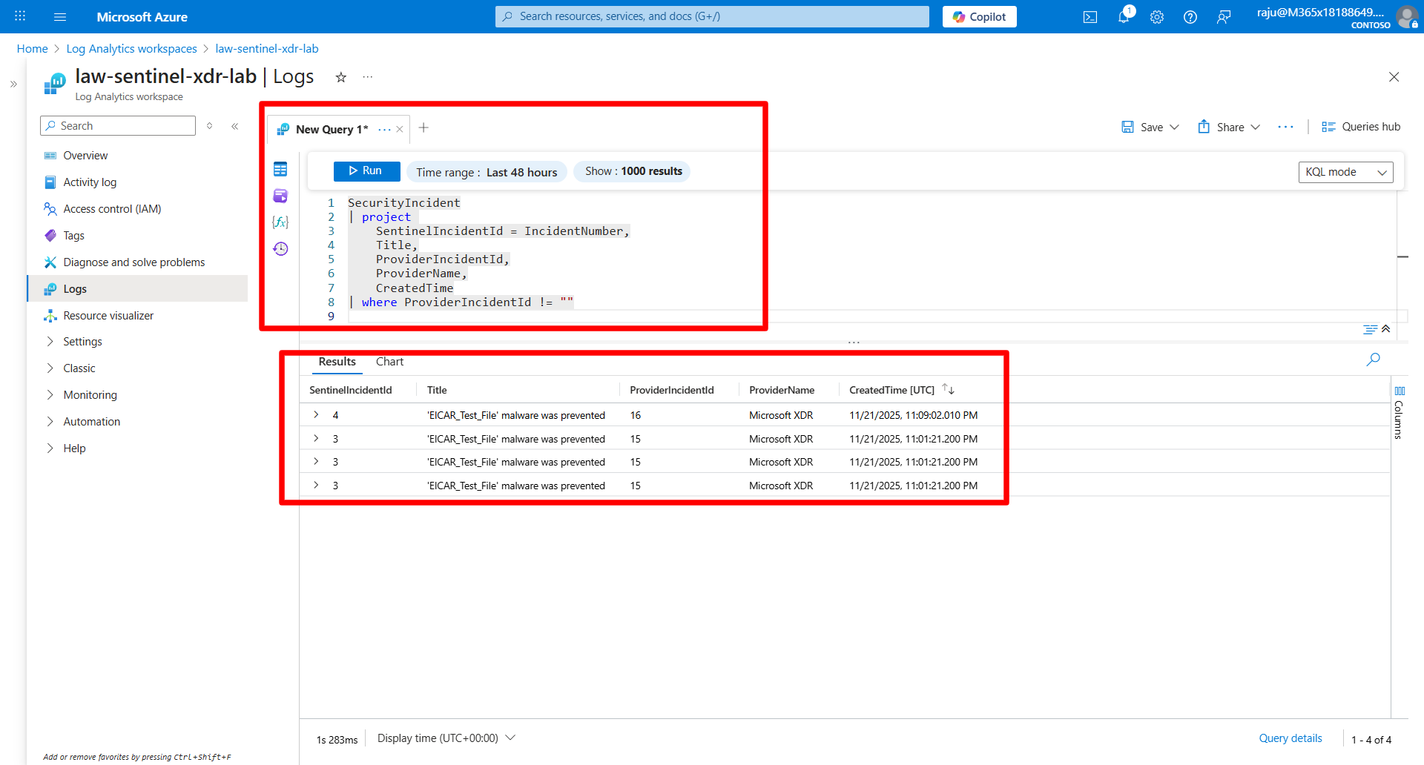Change the Time range setting

pyautogui.click(x=487, y=172)
